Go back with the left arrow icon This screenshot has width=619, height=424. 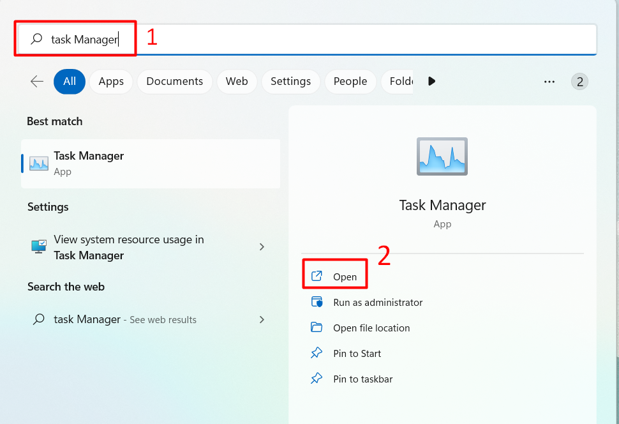click(37, 81)
